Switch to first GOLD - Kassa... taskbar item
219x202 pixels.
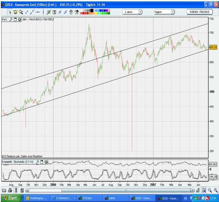tap(142, 198)
